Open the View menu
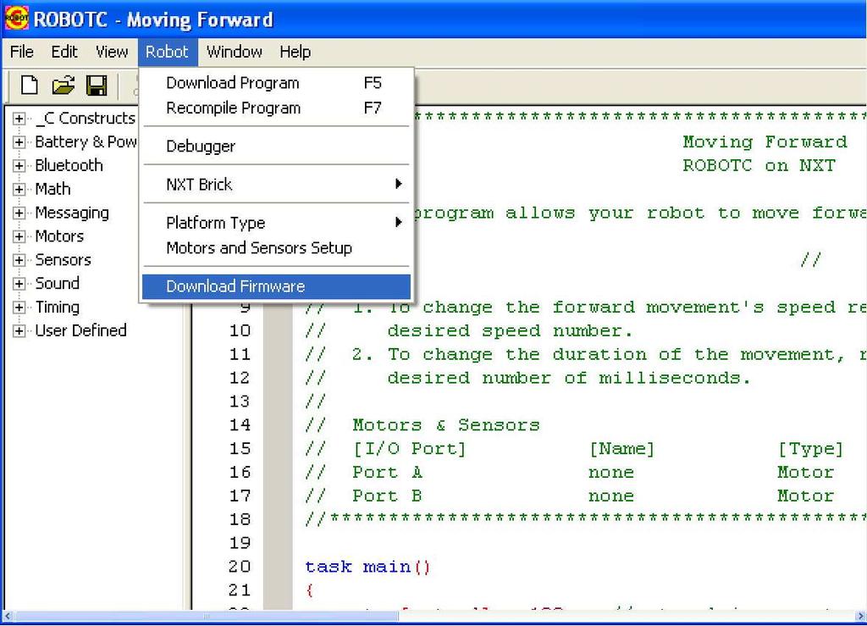The width and height of the screenshot is (867, 626). click(112, 52)
